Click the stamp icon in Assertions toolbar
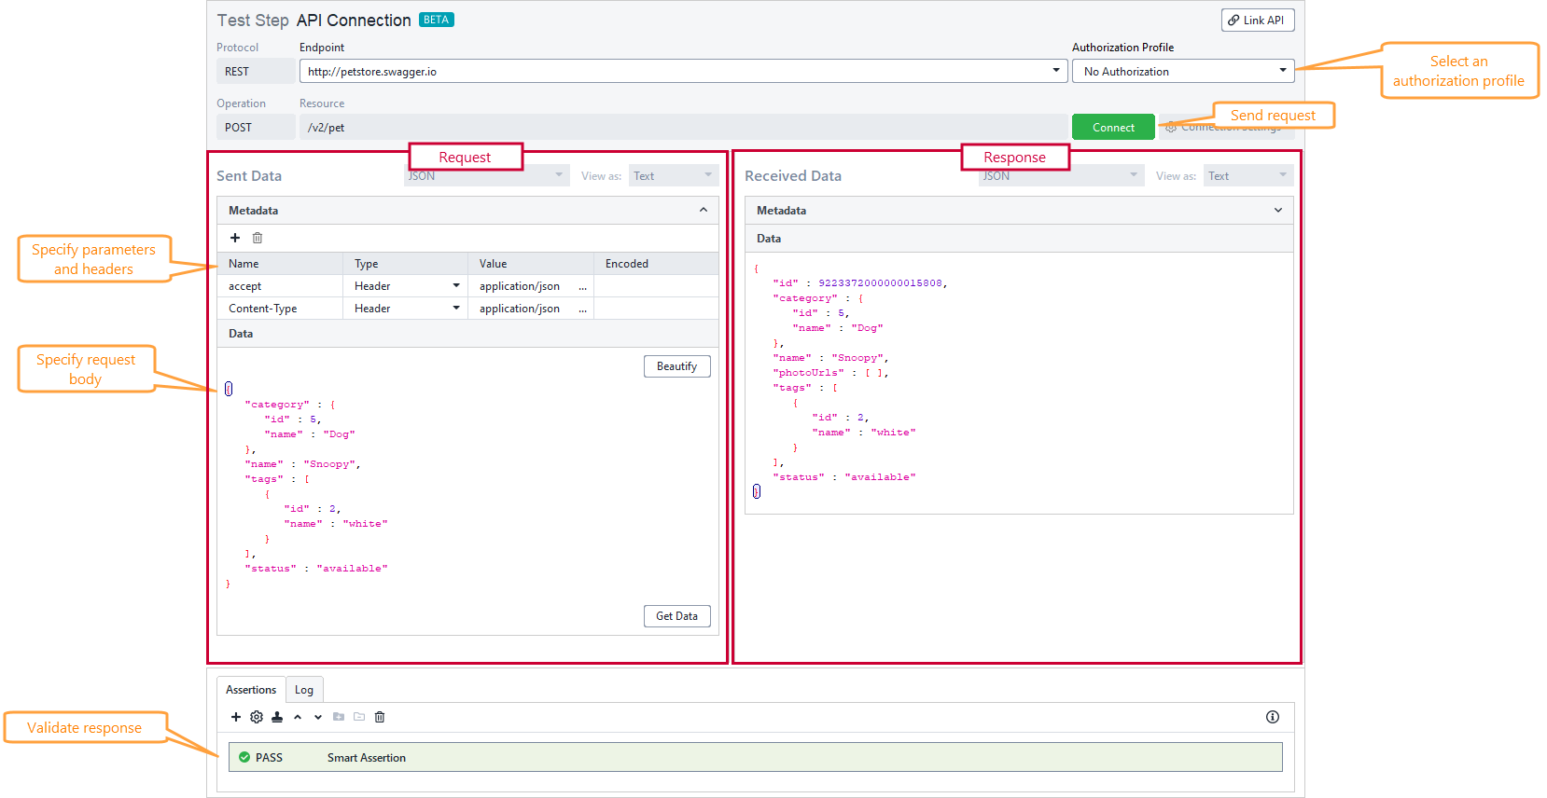 277,717
